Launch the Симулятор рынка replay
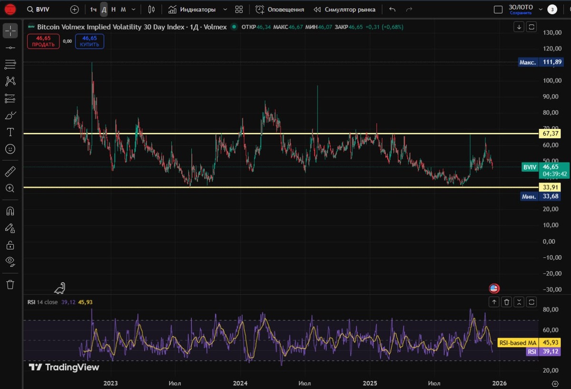 pos(344,10)
